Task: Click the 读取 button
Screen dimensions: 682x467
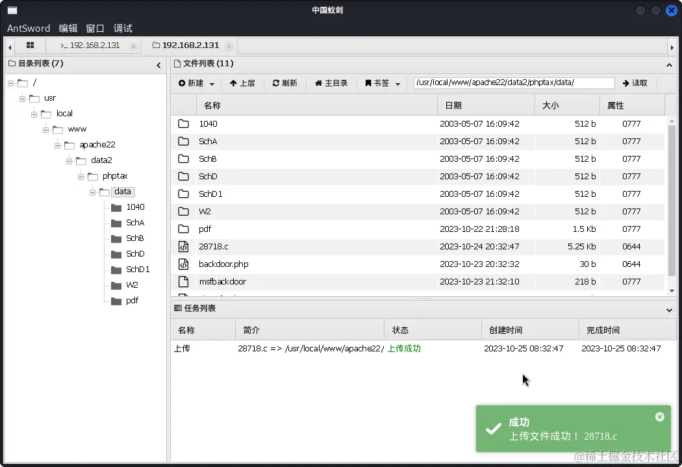Action: tap(635, 83)
